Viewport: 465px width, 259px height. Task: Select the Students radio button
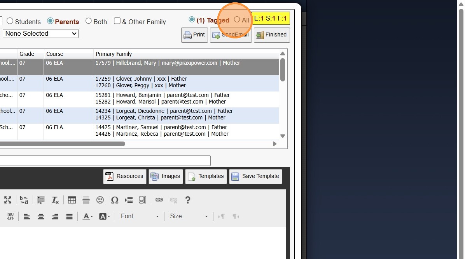point(10,21)
